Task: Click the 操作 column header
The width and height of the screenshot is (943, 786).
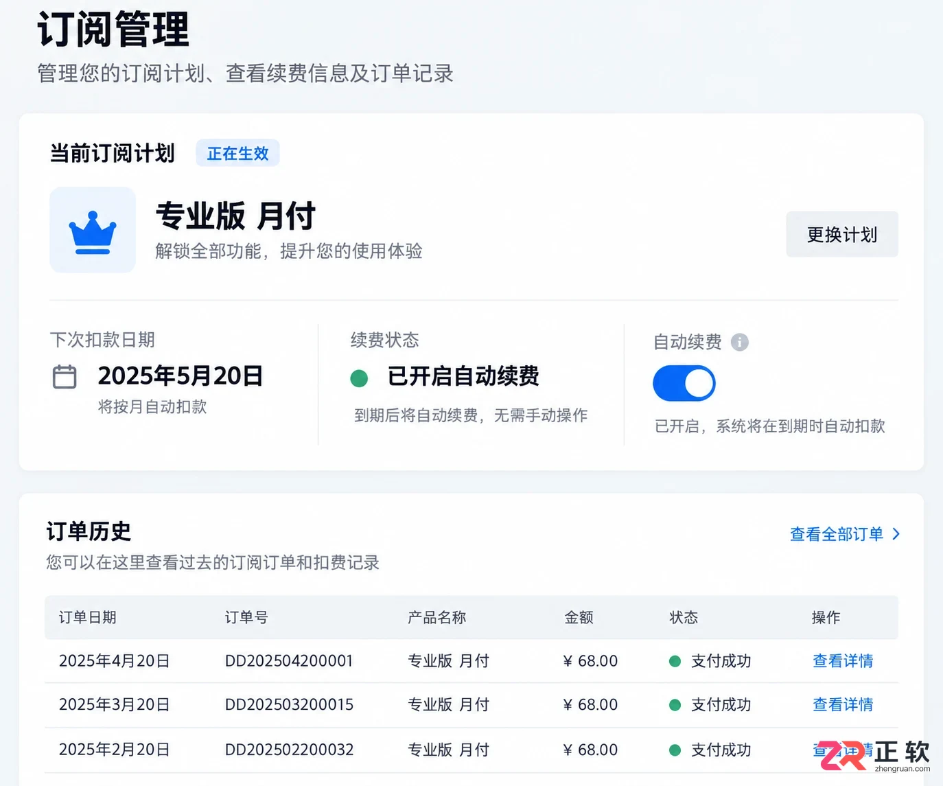Action: pos(826,617)
